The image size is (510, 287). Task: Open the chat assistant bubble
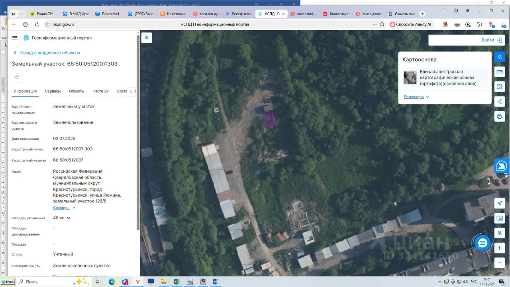coord(483,243)
